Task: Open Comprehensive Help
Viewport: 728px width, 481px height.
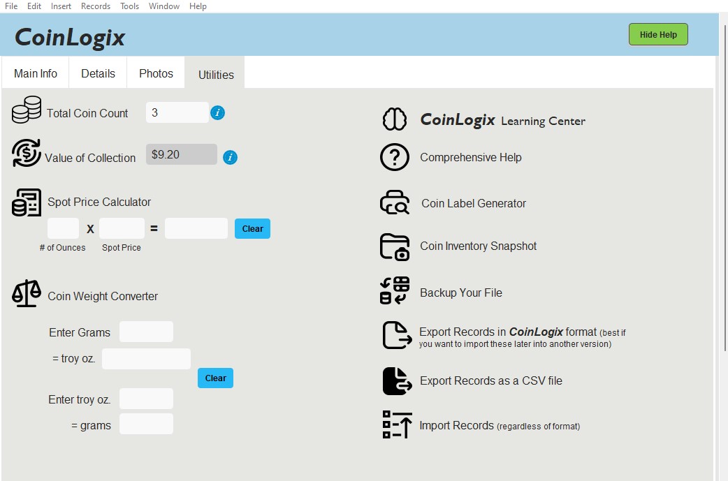Action: [x=471, y=157]
